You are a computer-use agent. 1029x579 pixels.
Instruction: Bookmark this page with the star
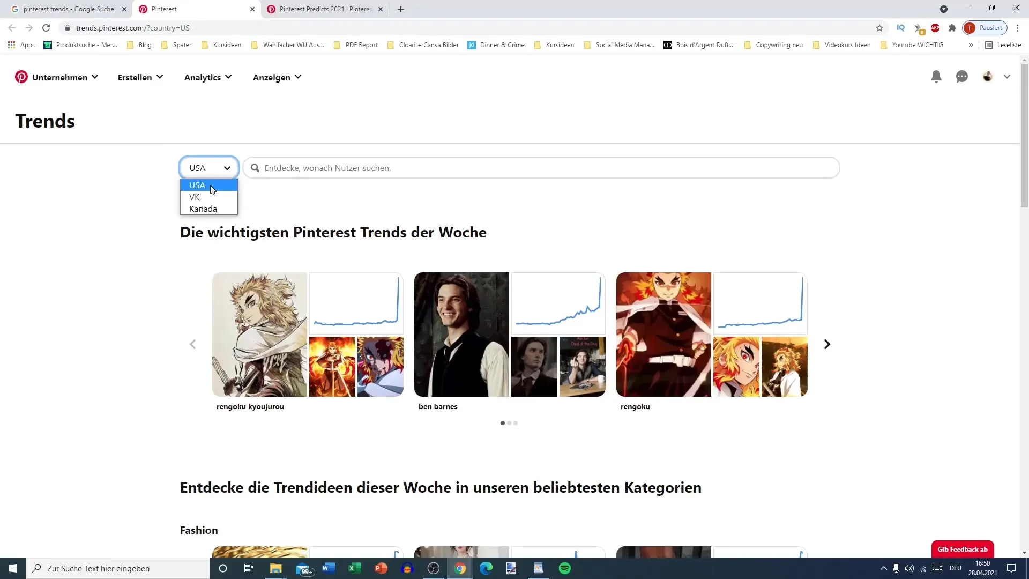879,28
